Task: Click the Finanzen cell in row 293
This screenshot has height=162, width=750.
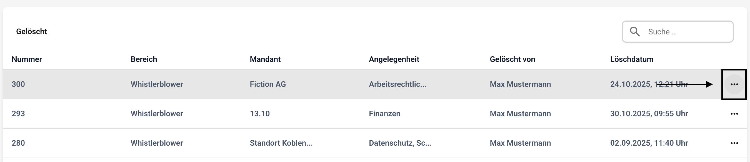Action: coord(385,114)
